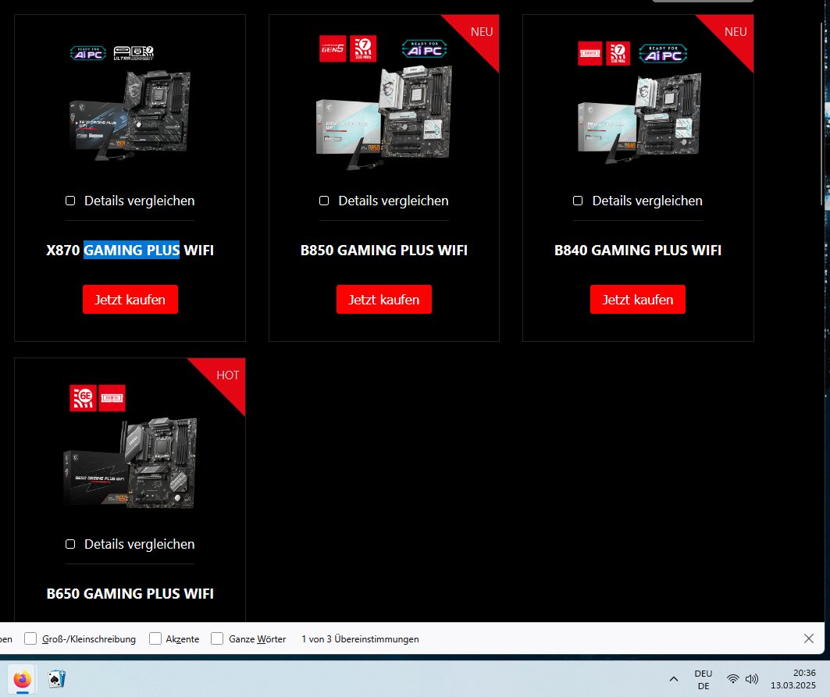Switch the DEU keyboard language indicator

(x=703, y=680)
